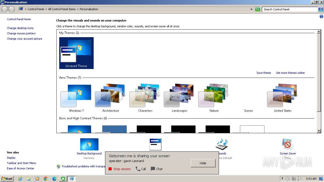Expand the address bar history dropdown

tap(251, 9)
